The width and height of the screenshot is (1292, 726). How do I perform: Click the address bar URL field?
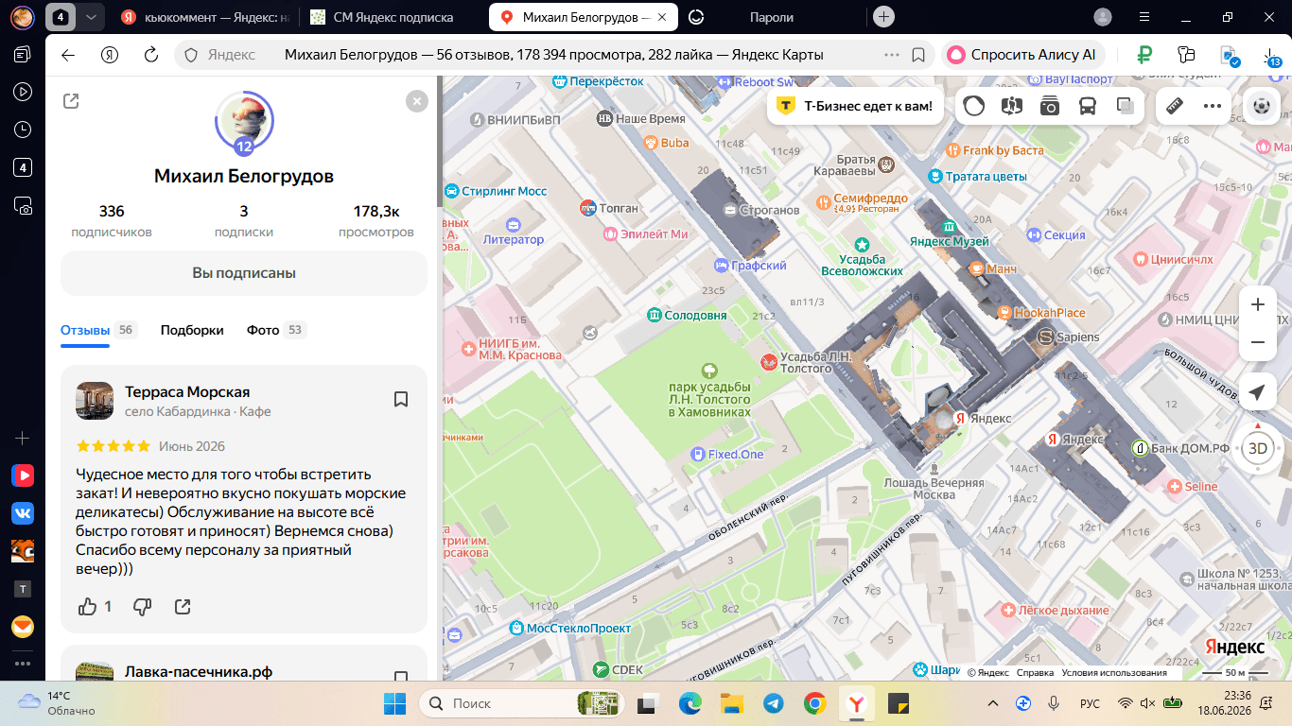click(553, 55)
